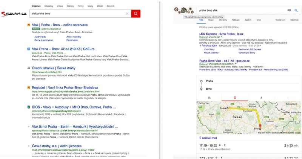Open the Zprávy tab on Google

pos(248,20)
